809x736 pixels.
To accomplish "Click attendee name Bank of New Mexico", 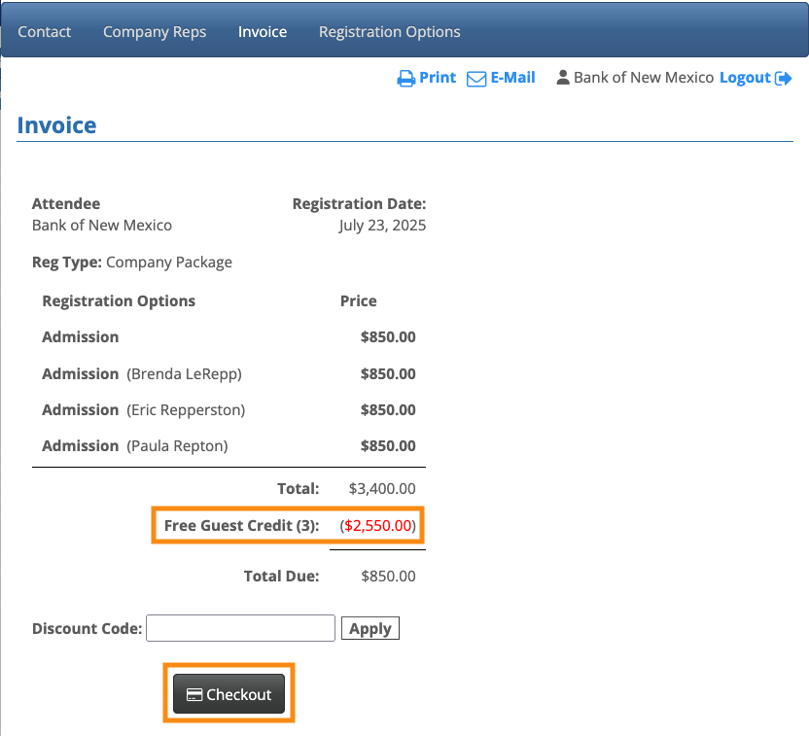I will tap(102, 226).
